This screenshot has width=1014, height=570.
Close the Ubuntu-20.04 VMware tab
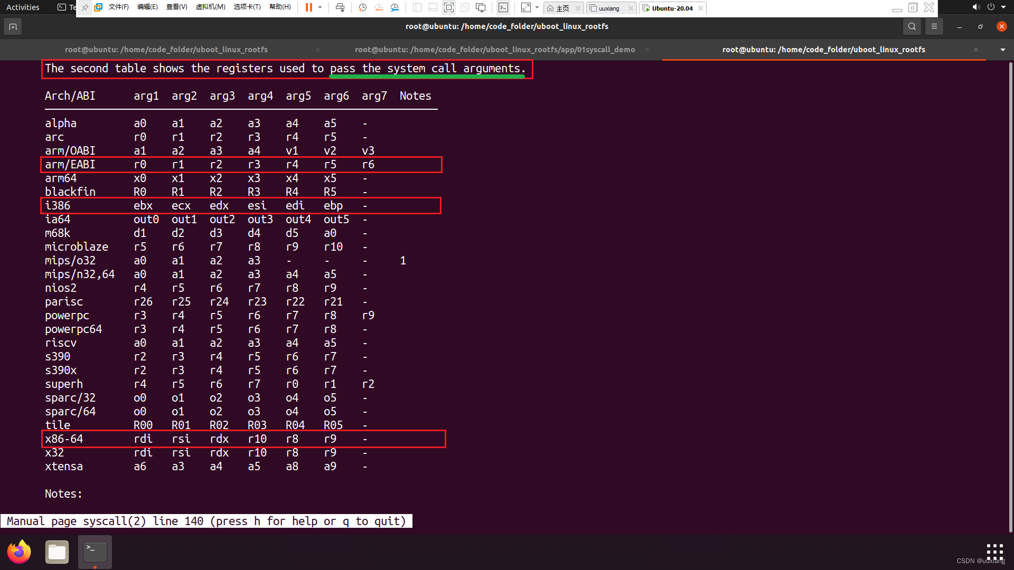pos(700,8)
